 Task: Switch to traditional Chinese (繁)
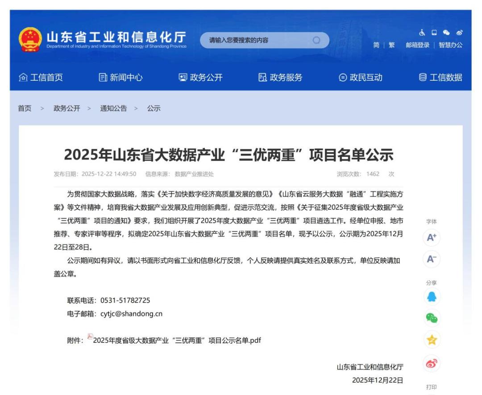tap(391, 45)
